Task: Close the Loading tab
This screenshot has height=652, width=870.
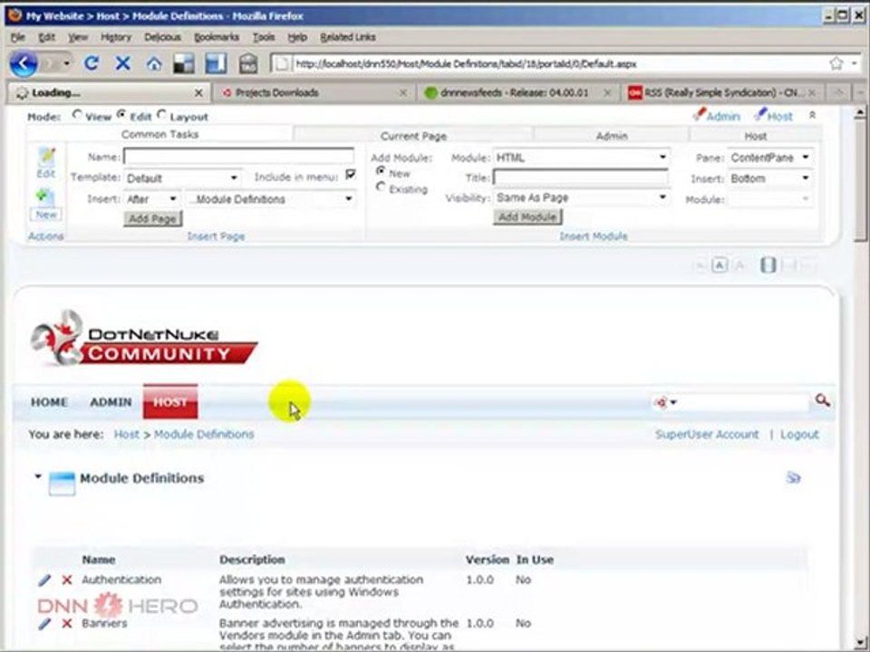Action: click(198, 93)
